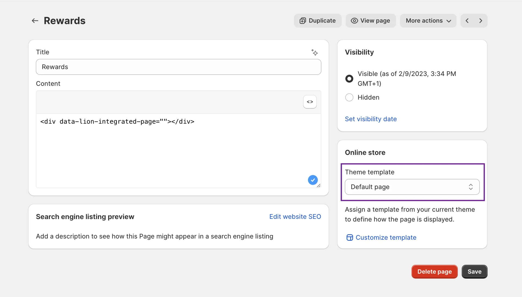522x297 pixels.
Task: Click the Customize template link
Action: (381, 237)
